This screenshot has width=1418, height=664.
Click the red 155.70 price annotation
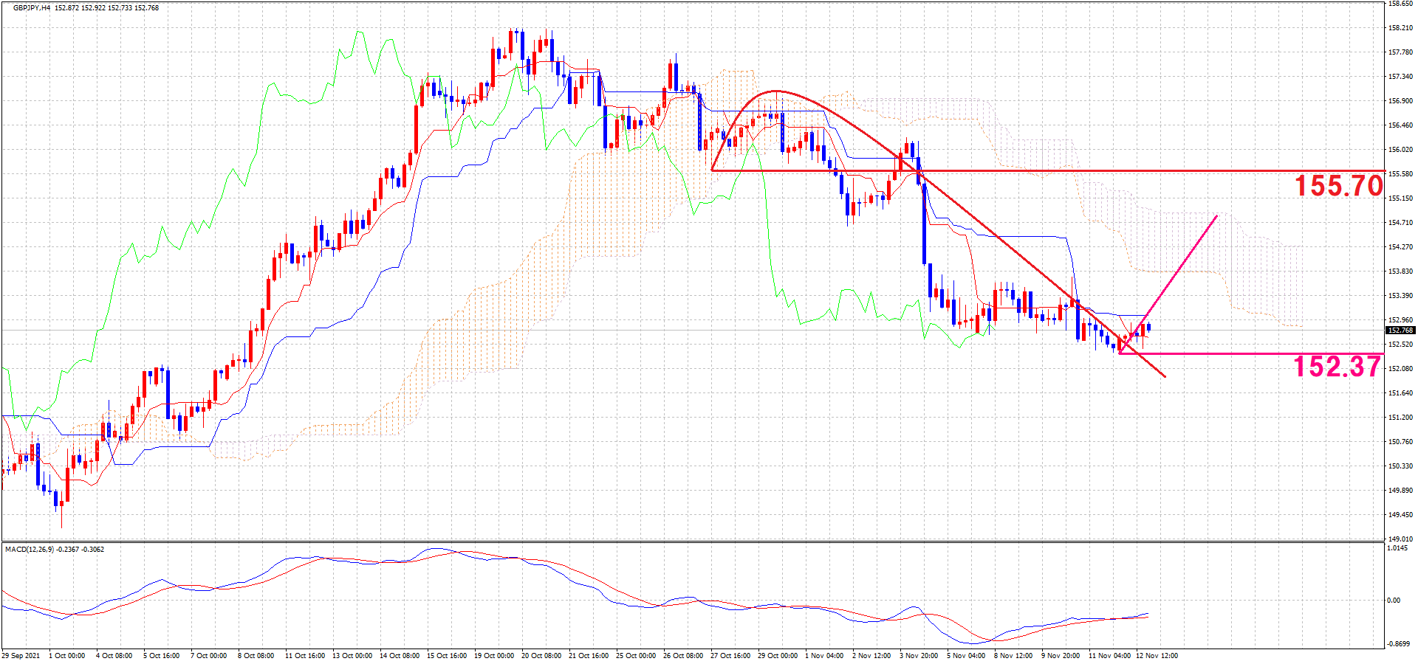(x=1338, y=186)
